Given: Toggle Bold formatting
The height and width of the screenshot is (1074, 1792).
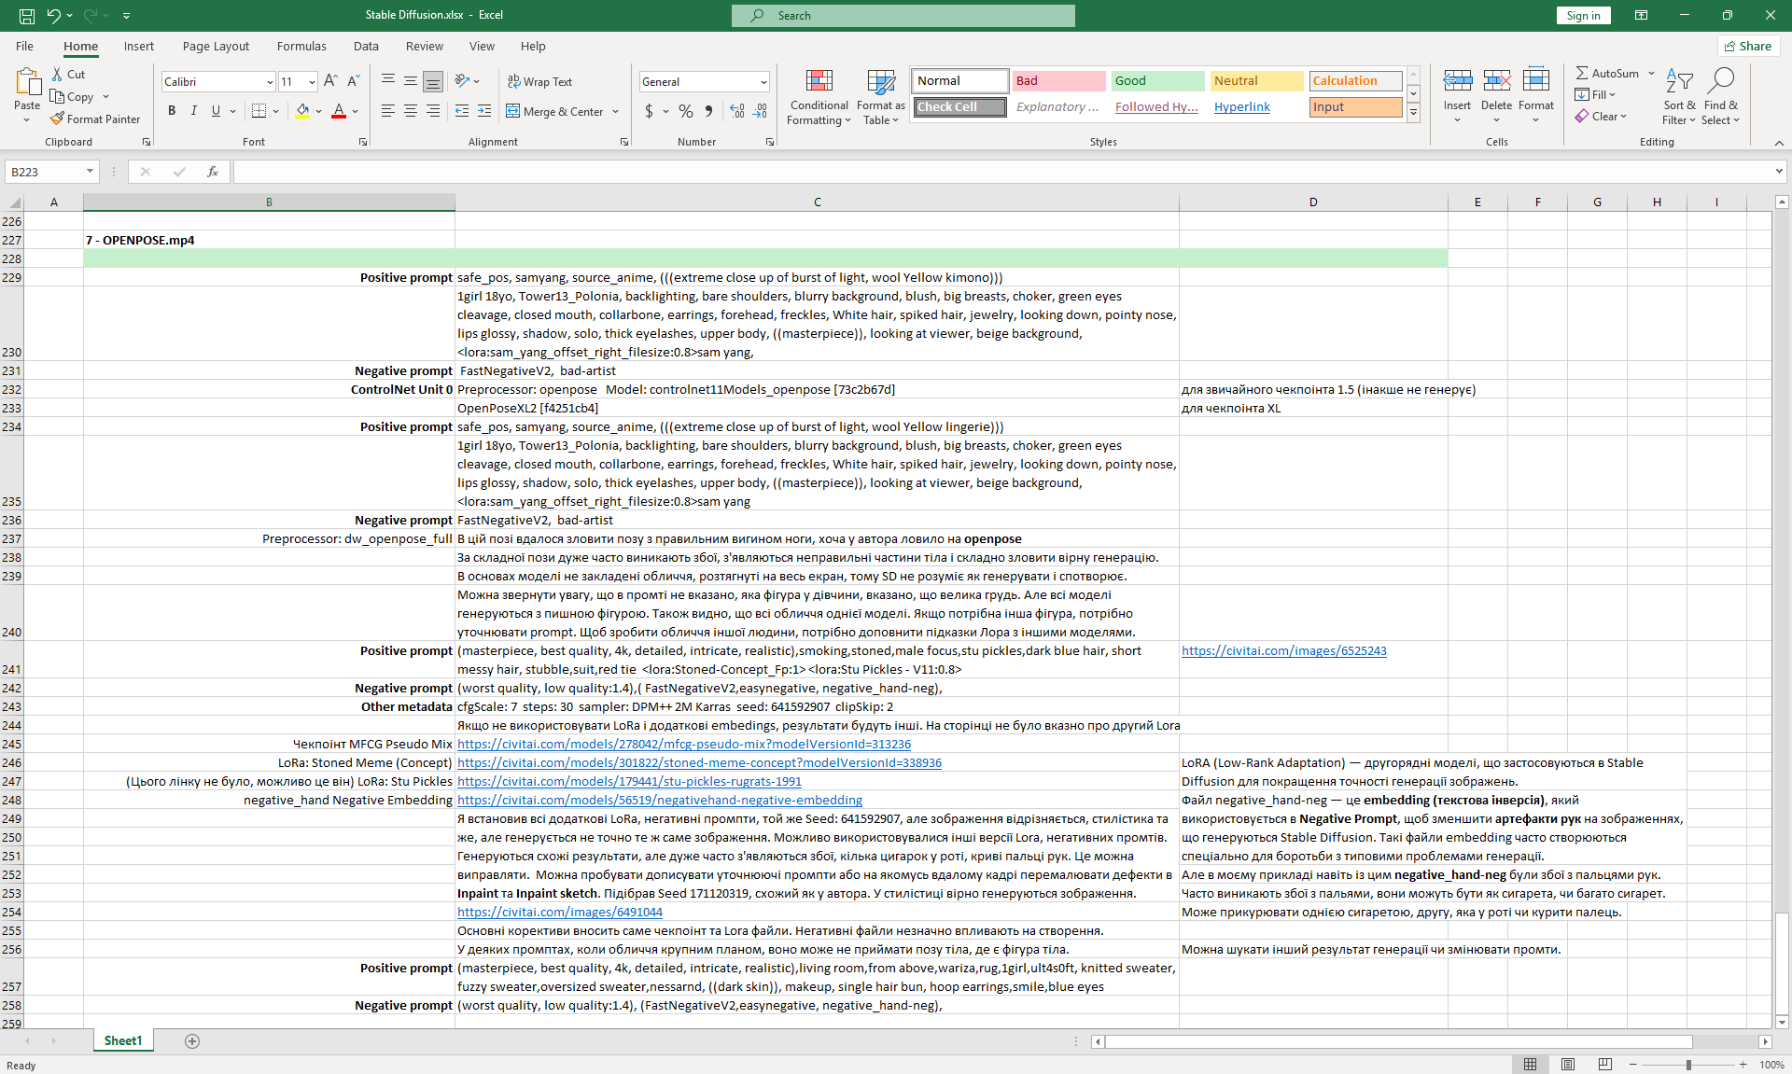Looking at the screenshot, I should 172,111.
